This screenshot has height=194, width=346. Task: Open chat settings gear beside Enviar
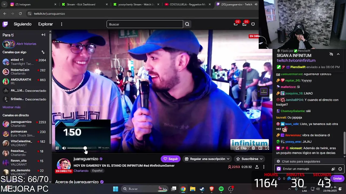click(x=326, y=178)
